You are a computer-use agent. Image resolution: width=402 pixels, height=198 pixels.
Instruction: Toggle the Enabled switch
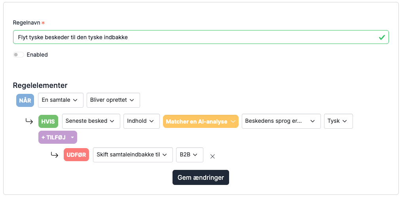coord(19,55)
